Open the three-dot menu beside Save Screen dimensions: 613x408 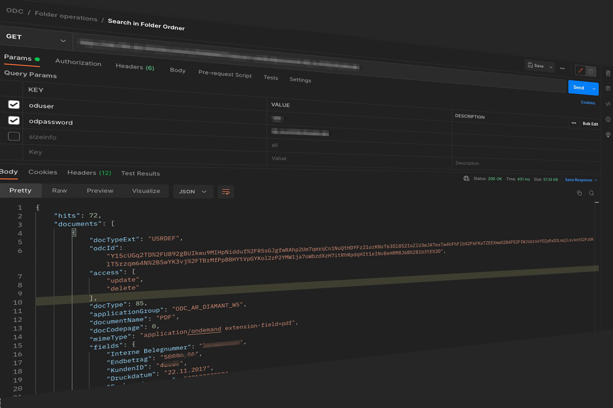point(562,68)
